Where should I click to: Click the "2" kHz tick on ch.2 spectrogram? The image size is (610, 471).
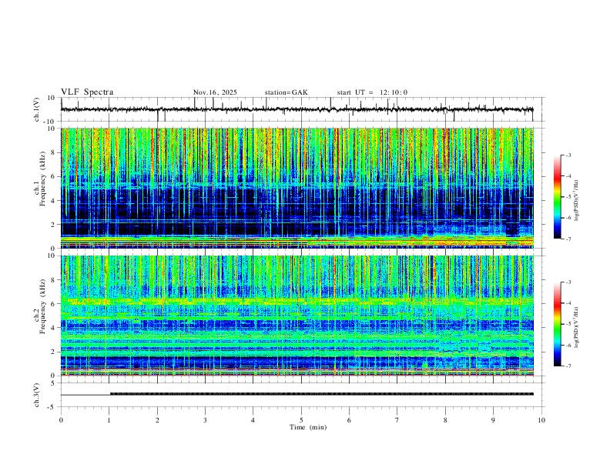coord(54,352)
